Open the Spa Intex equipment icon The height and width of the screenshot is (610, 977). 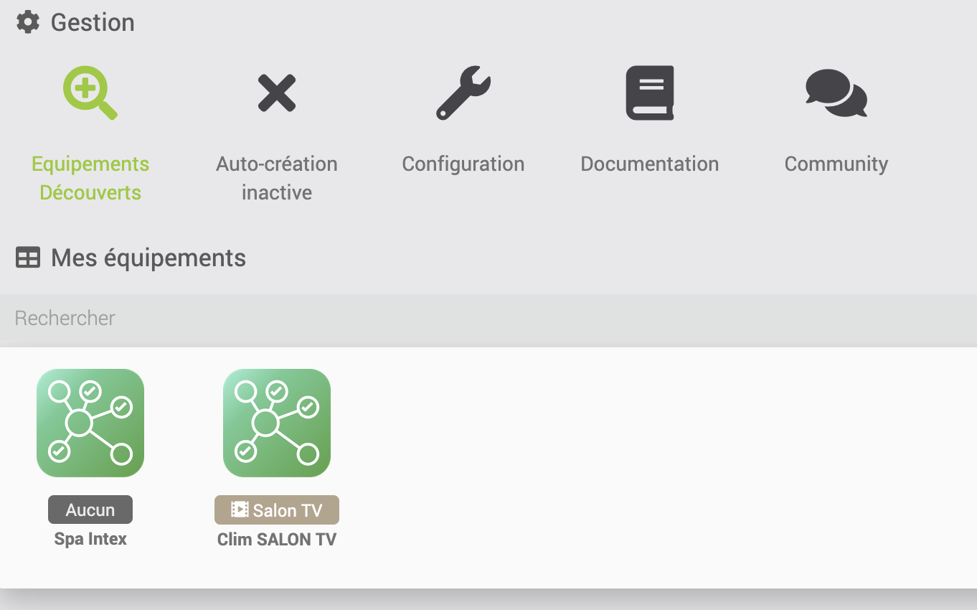[x=90, y=423]
